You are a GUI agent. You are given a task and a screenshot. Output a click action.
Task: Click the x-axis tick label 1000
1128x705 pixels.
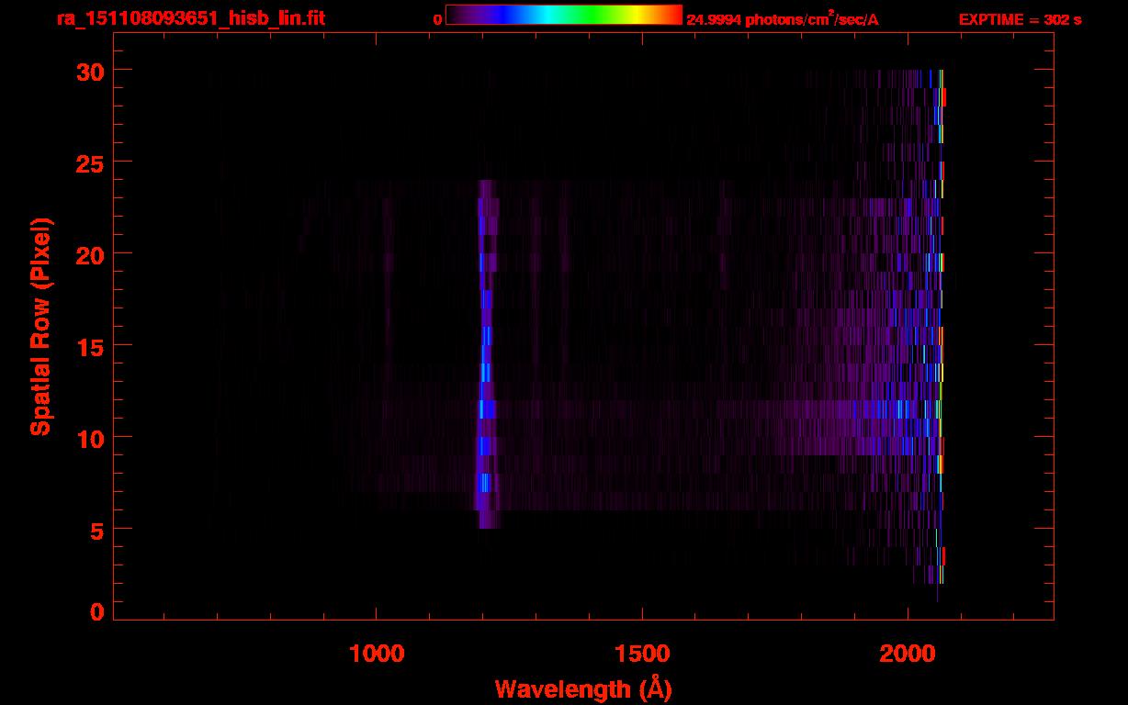click(x=377, y=653)
